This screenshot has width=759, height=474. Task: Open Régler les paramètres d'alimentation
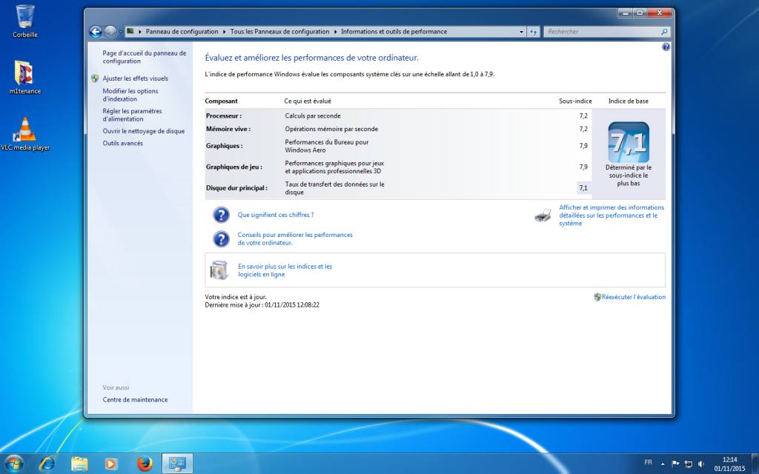pyautogui.click(x=132, y=115)
